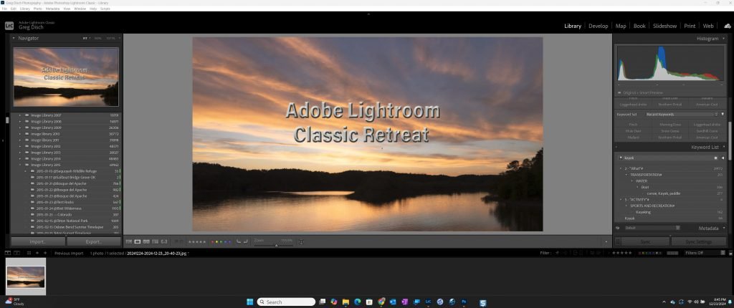Open the Slideshow module

664,27
